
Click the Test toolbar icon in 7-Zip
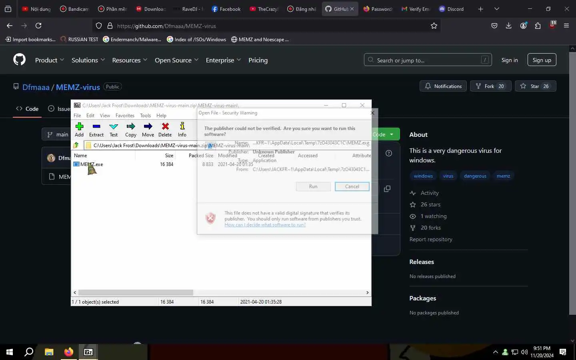(x=114, y=126)
